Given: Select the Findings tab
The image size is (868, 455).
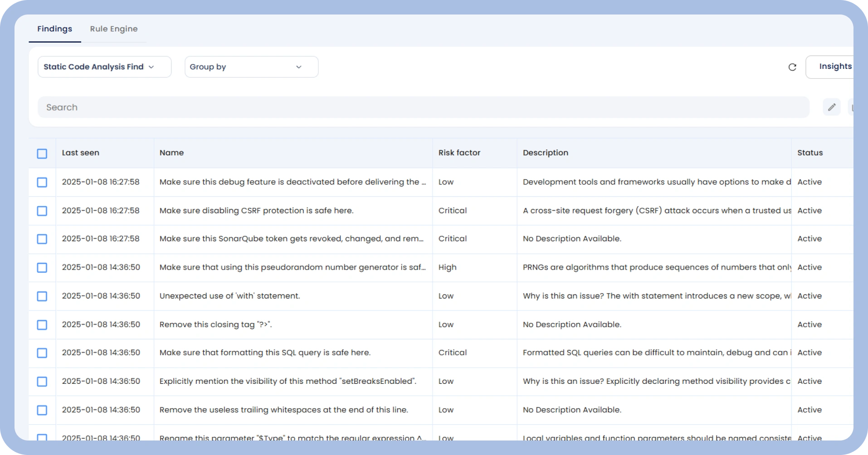Looking at the screenshot, I should coord(54,29).
